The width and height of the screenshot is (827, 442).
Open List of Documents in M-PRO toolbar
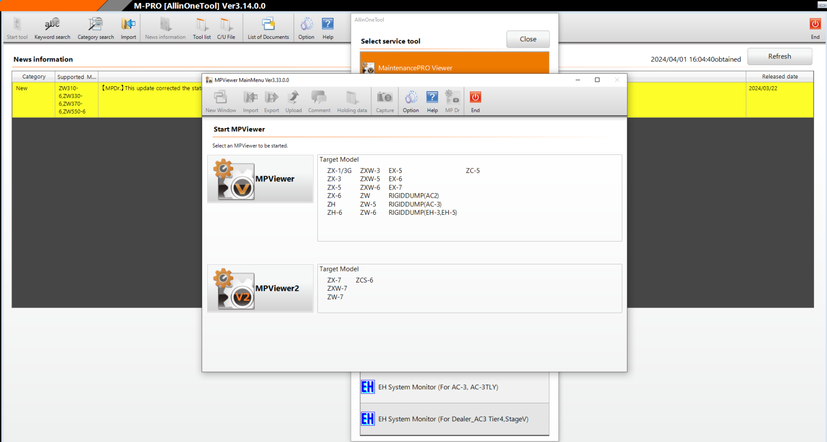[x=268, y=28]
